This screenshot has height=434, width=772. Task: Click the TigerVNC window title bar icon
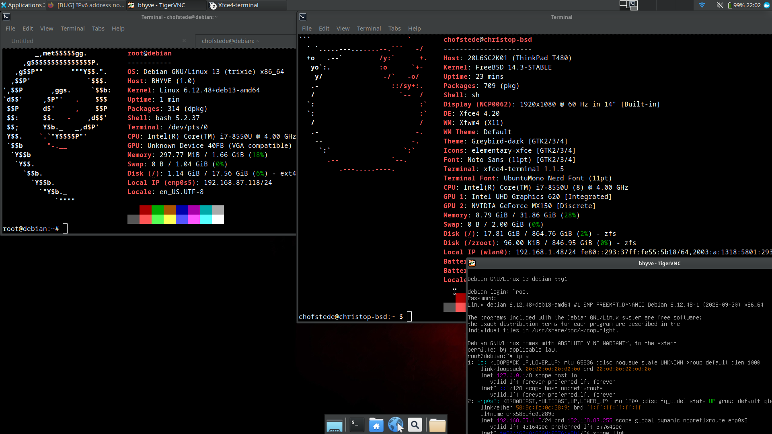point(472,263)
